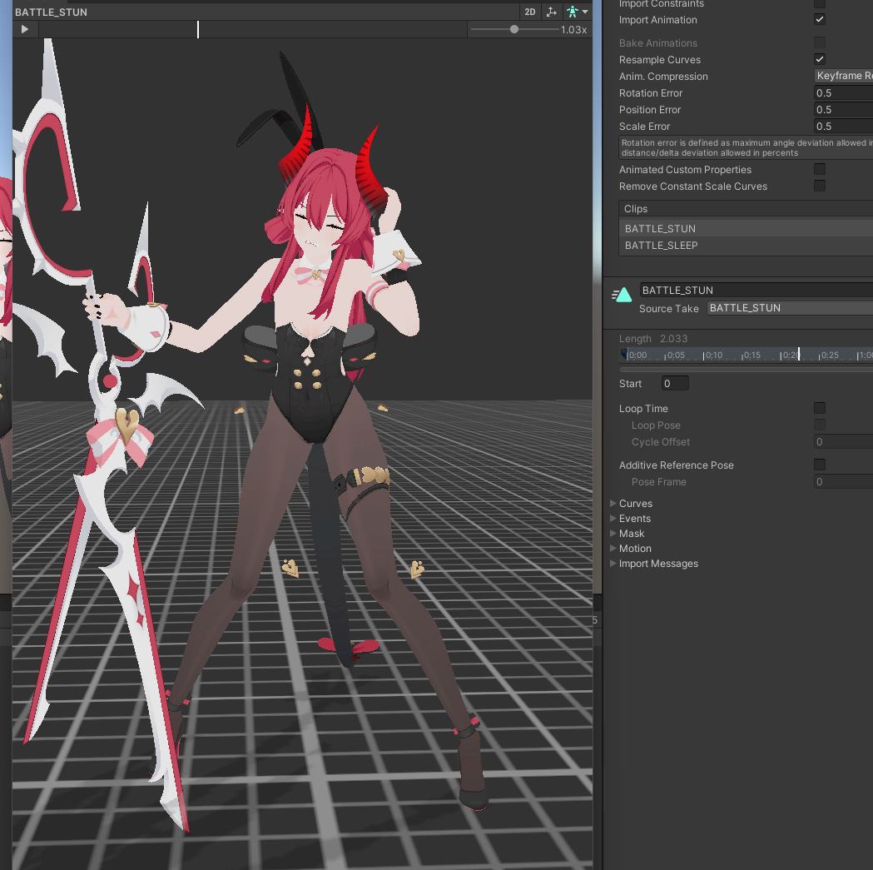Open the preview avatar dropdown
Viewport: 873px width, 870px height.
(x=577, y=12)
